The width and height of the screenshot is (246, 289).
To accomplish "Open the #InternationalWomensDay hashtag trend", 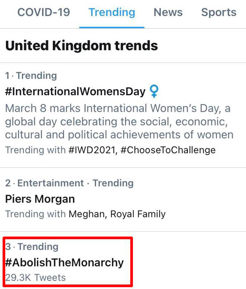I will [x=75, y=92].
